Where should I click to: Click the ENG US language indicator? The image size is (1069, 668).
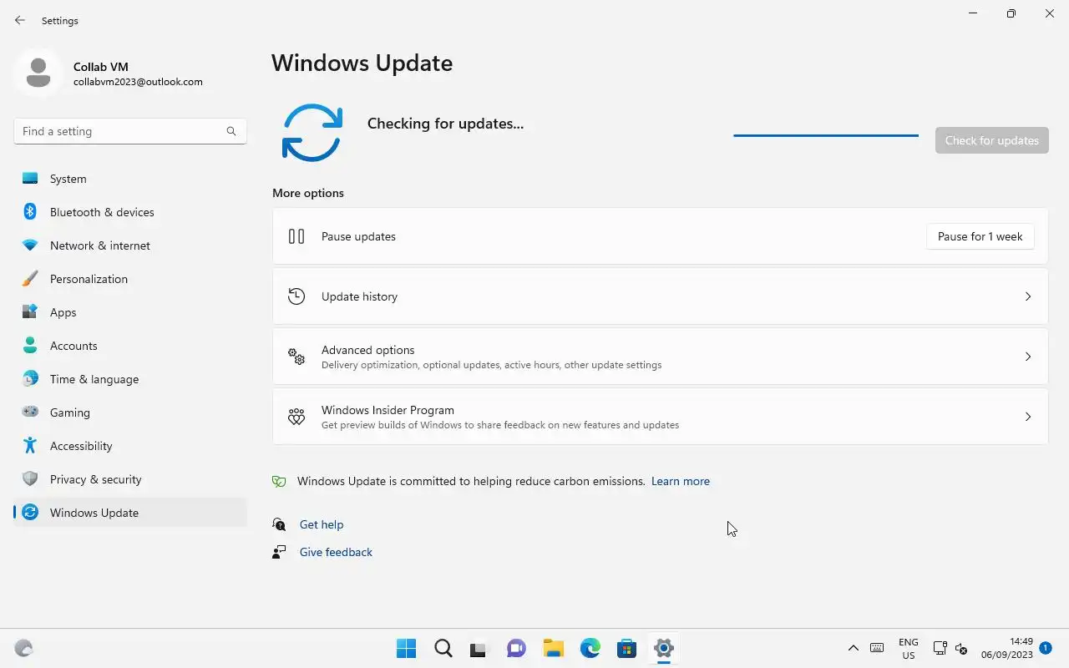[x=909, y=649]
